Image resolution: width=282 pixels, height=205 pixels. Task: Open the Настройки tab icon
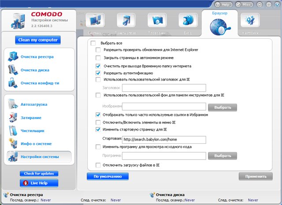249,22
